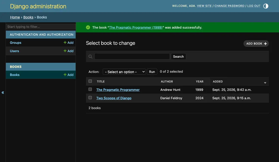This screenshot has height=162, width=279.
Task: Add a new Book from sidebar
Action: (x=68, y=75)
